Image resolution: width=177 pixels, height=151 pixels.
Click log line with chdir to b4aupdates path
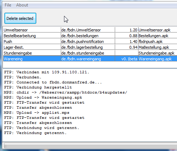click(65, 92)
